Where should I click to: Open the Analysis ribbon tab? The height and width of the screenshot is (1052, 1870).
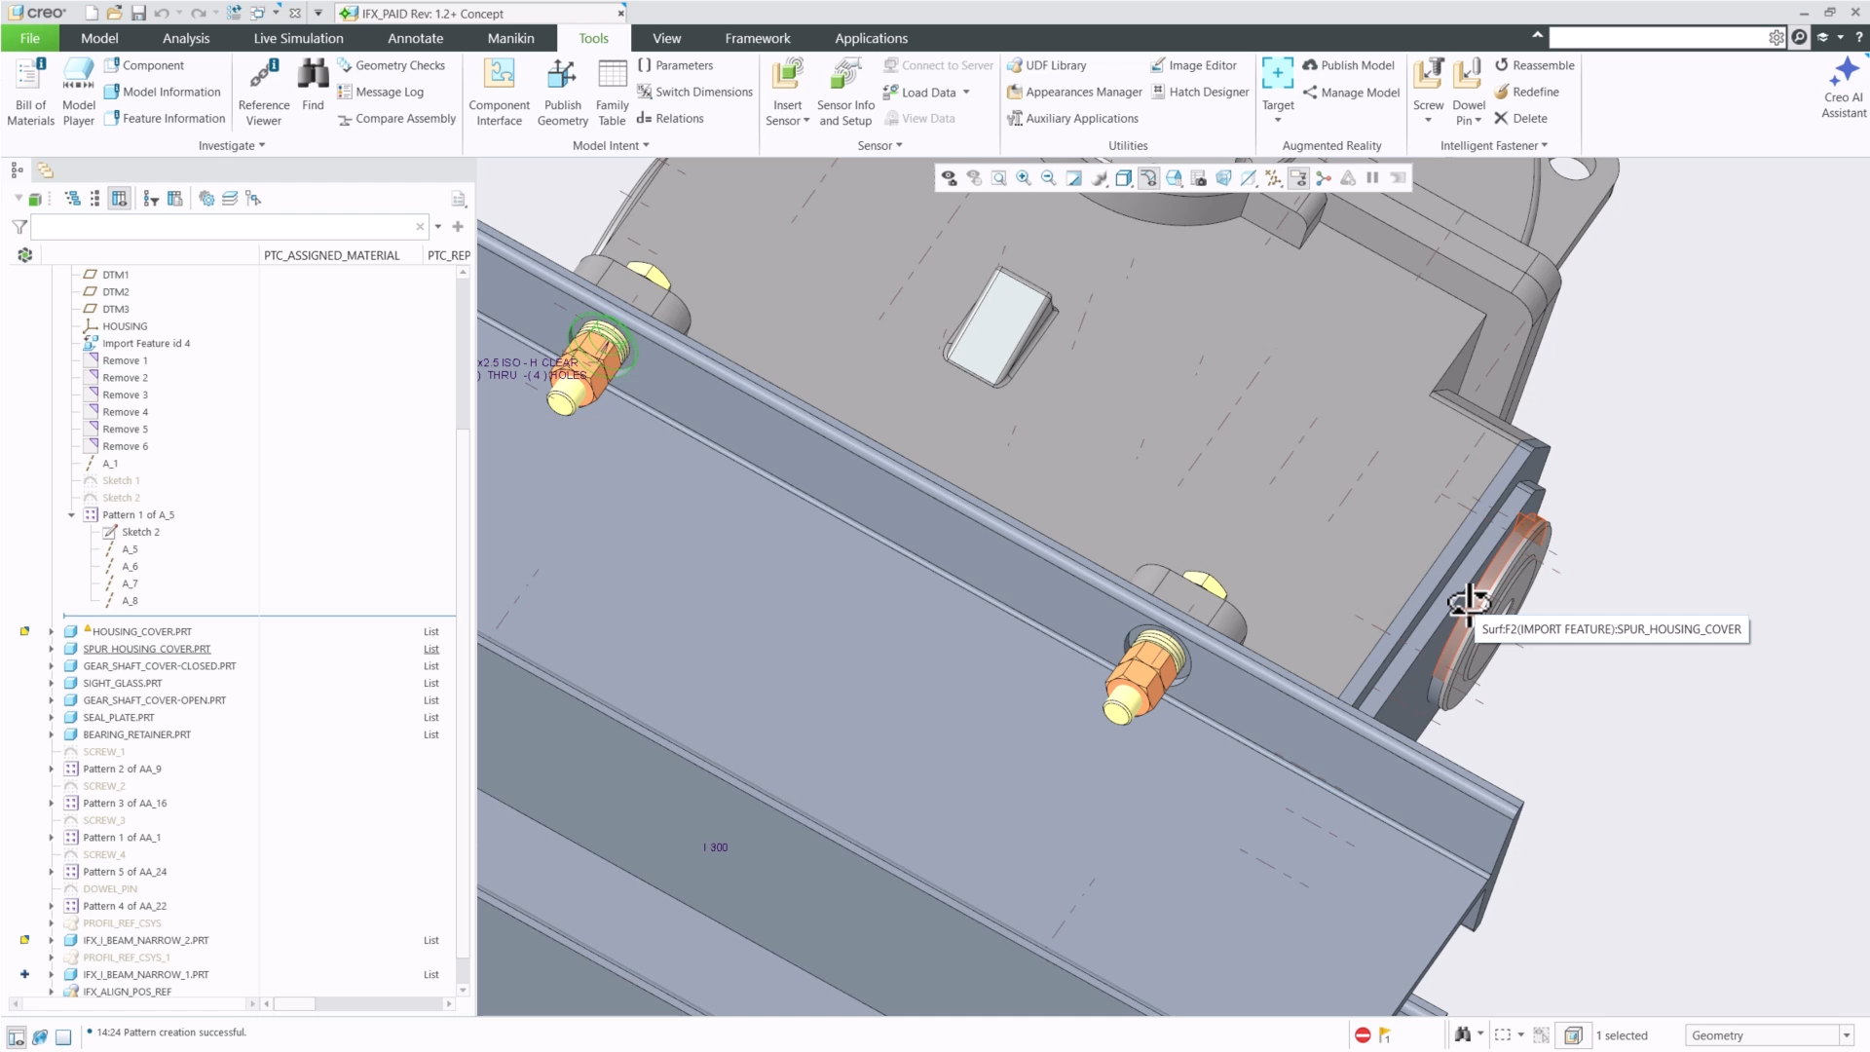[x=186, y=38]
